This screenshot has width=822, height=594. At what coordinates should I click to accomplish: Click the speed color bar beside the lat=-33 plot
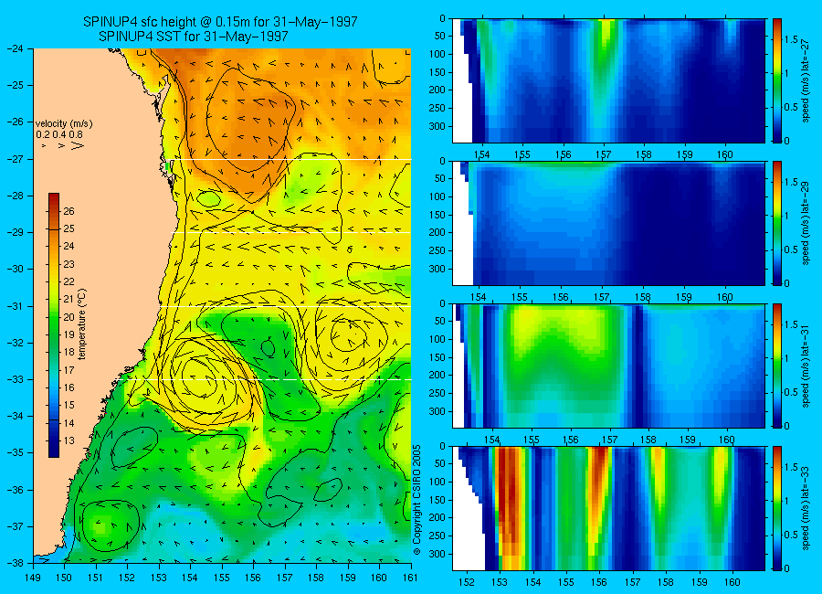click(777, 508)
